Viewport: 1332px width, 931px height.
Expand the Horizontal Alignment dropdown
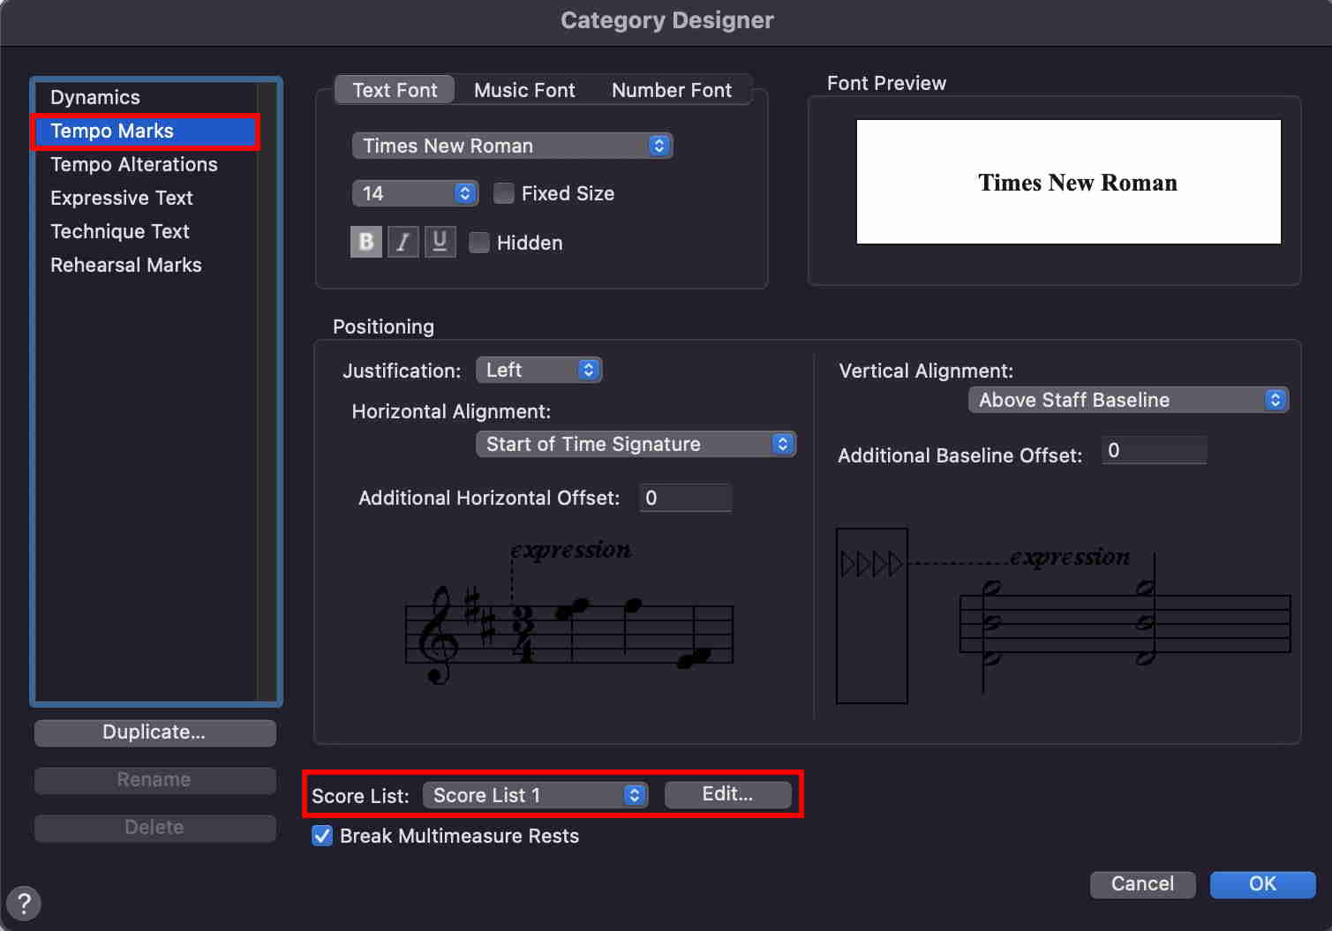[636, 444]
